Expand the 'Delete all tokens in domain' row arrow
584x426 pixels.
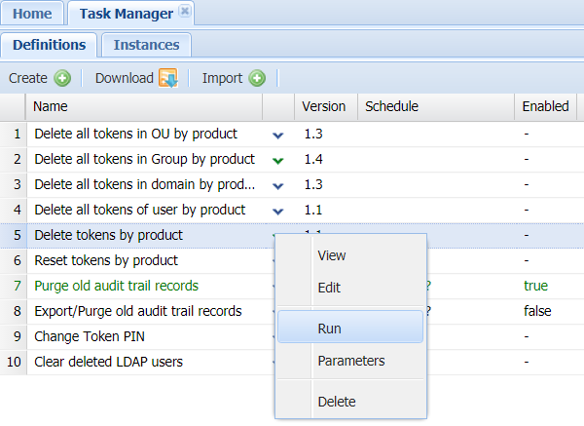tap(277, 185)
